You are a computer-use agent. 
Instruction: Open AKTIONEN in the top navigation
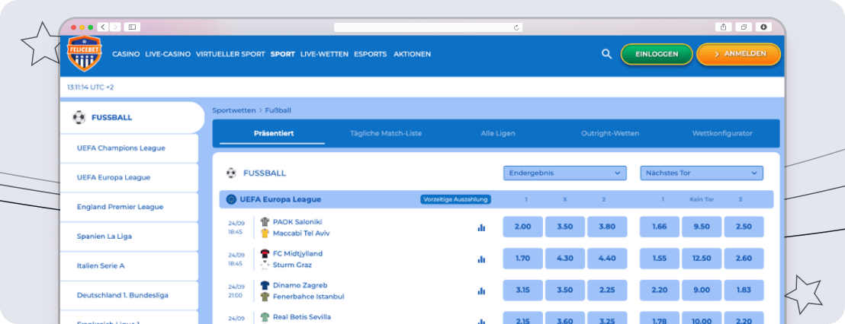(413, 54)
